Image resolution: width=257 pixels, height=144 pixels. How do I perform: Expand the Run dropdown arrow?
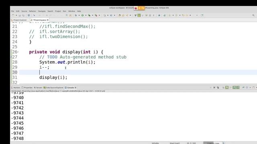86,15
